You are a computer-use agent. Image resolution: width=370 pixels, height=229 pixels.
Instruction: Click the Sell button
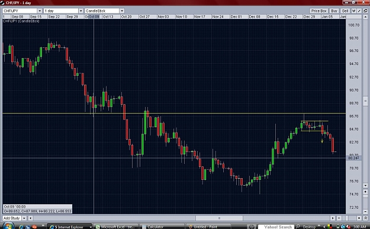[x=345, y=11]
